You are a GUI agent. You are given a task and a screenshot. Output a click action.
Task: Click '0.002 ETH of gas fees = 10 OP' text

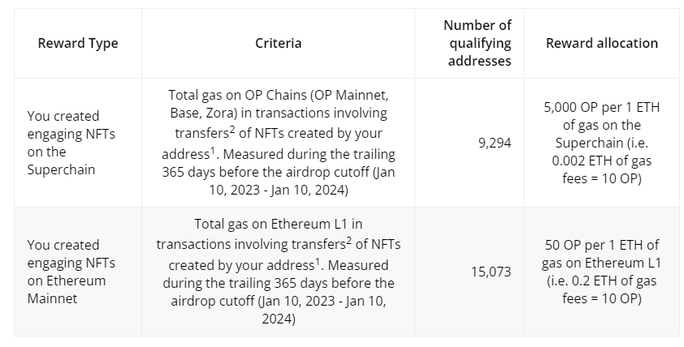click(x=602, y=169)
